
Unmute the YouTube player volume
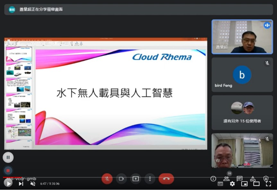coord(32,184)
